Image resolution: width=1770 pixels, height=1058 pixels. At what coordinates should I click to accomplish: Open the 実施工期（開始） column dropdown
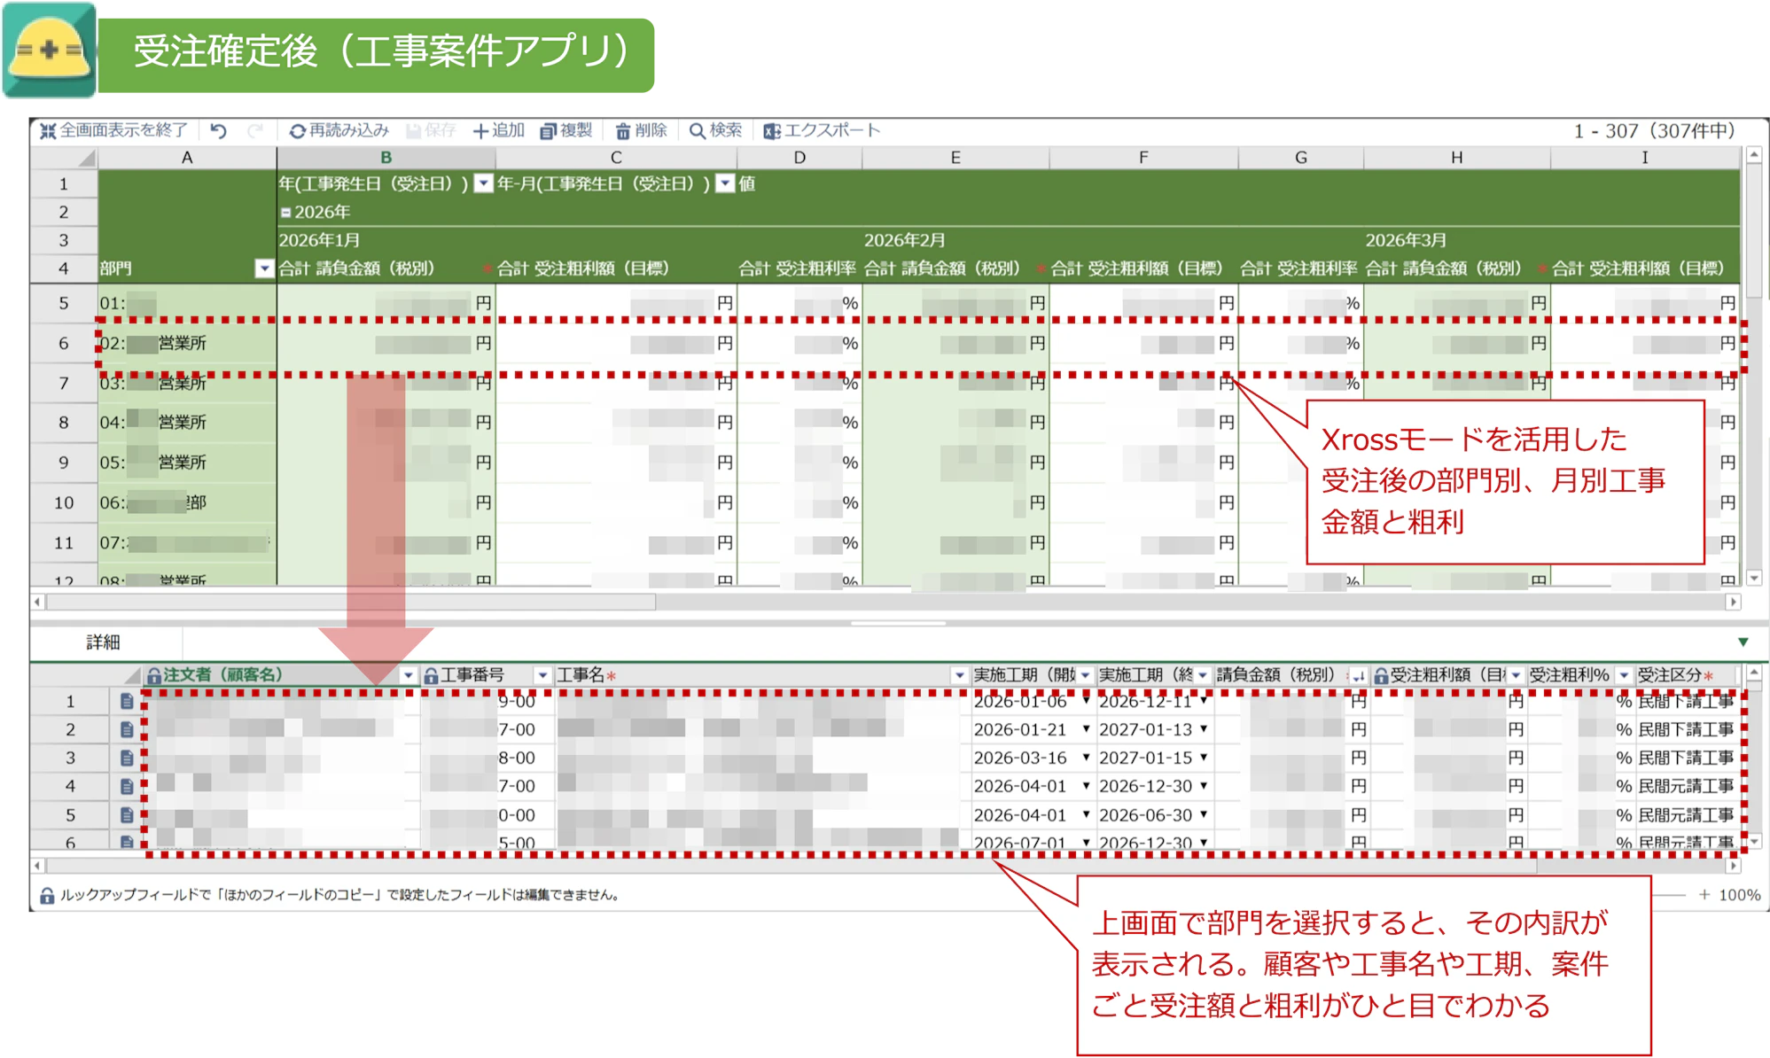point(1085,676)
